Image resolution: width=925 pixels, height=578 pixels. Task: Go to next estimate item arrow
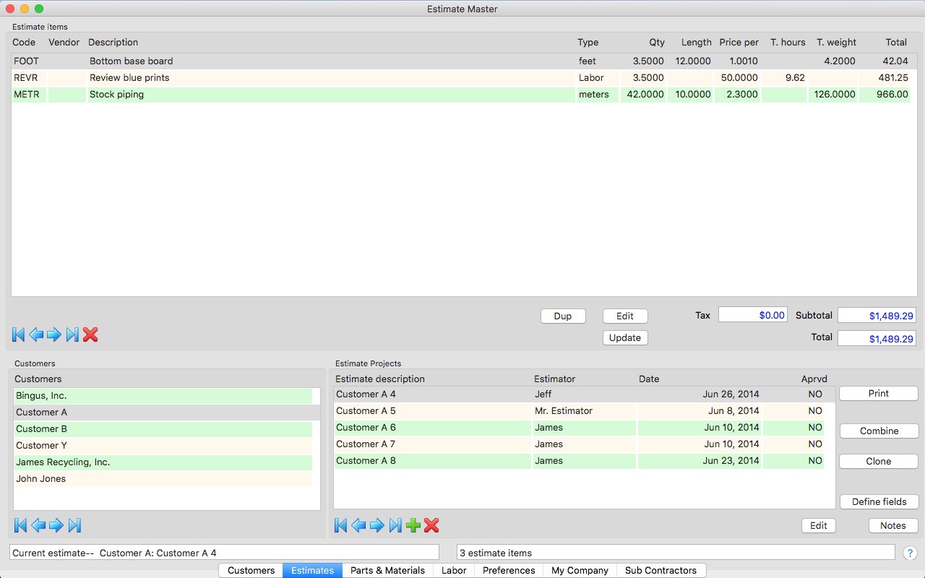[54, 335]
